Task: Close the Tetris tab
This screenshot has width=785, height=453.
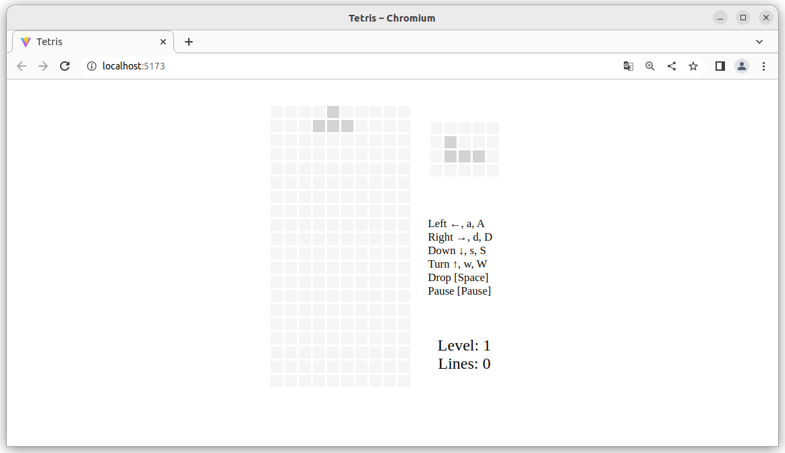Action: pos(163,42)
